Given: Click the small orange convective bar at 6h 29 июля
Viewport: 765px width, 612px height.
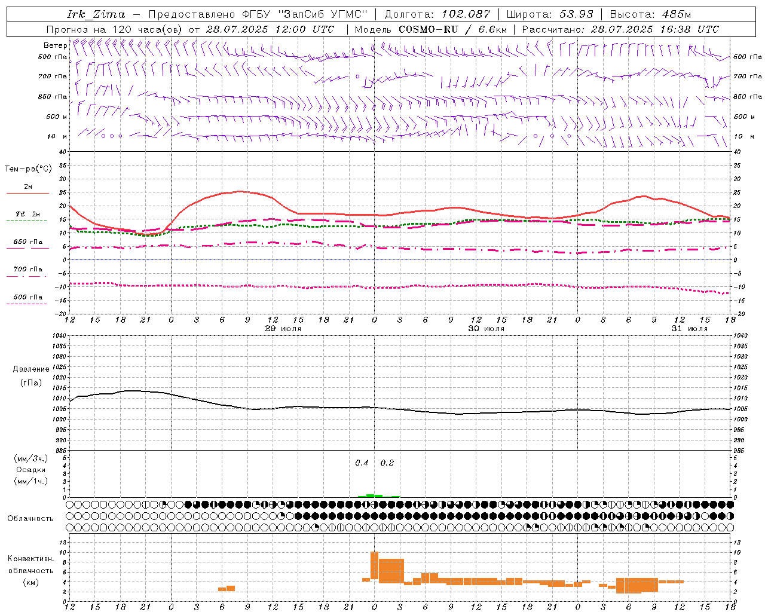Looking at the screenshot, I should 222,589.
